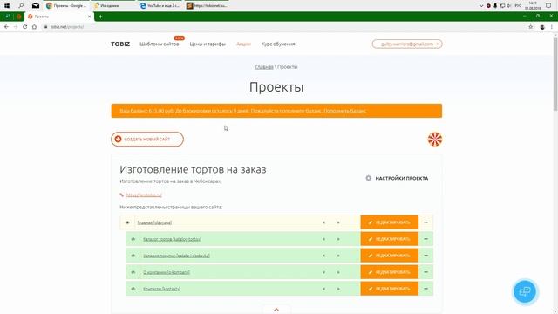Expand system tray hidden icons
Screen dimensions: 558x314
tap(481, 6)
